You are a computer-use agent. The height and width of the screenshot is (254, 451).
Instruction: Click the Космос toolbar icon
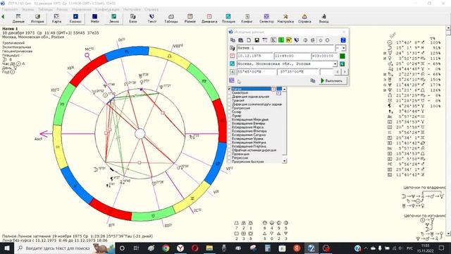(75, 19)
